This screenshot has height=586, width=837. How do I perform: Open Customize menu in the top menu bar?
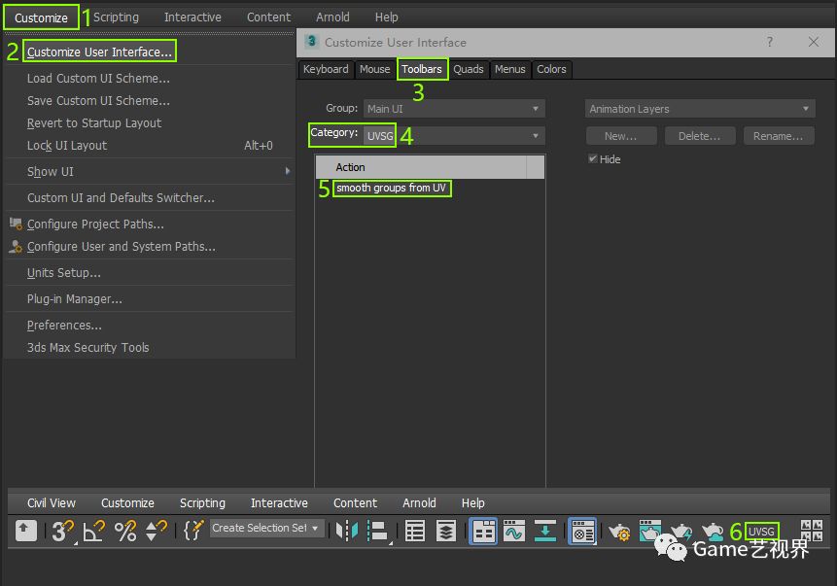tap(41, 17)
